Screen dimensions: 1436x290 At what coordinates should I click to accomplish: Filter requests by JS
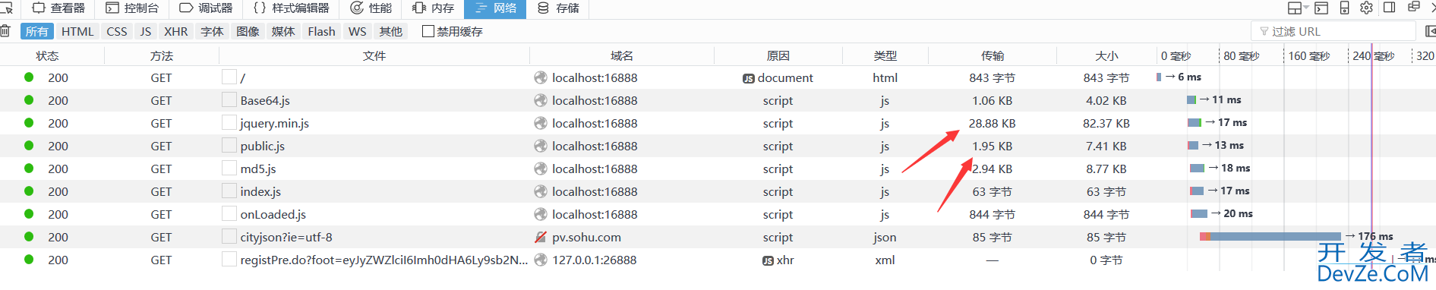[x=146, y=31]
